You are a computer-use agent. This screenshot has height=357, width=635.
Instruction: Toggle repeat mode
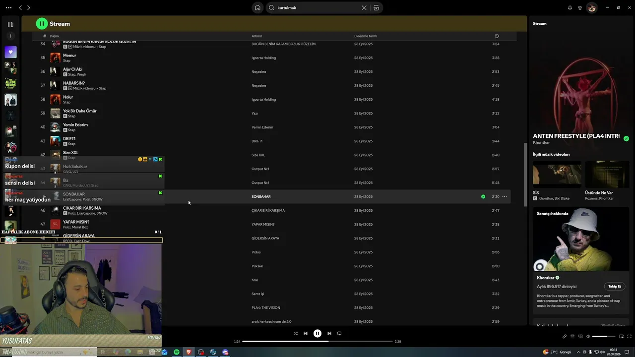(x=339, y=334)
